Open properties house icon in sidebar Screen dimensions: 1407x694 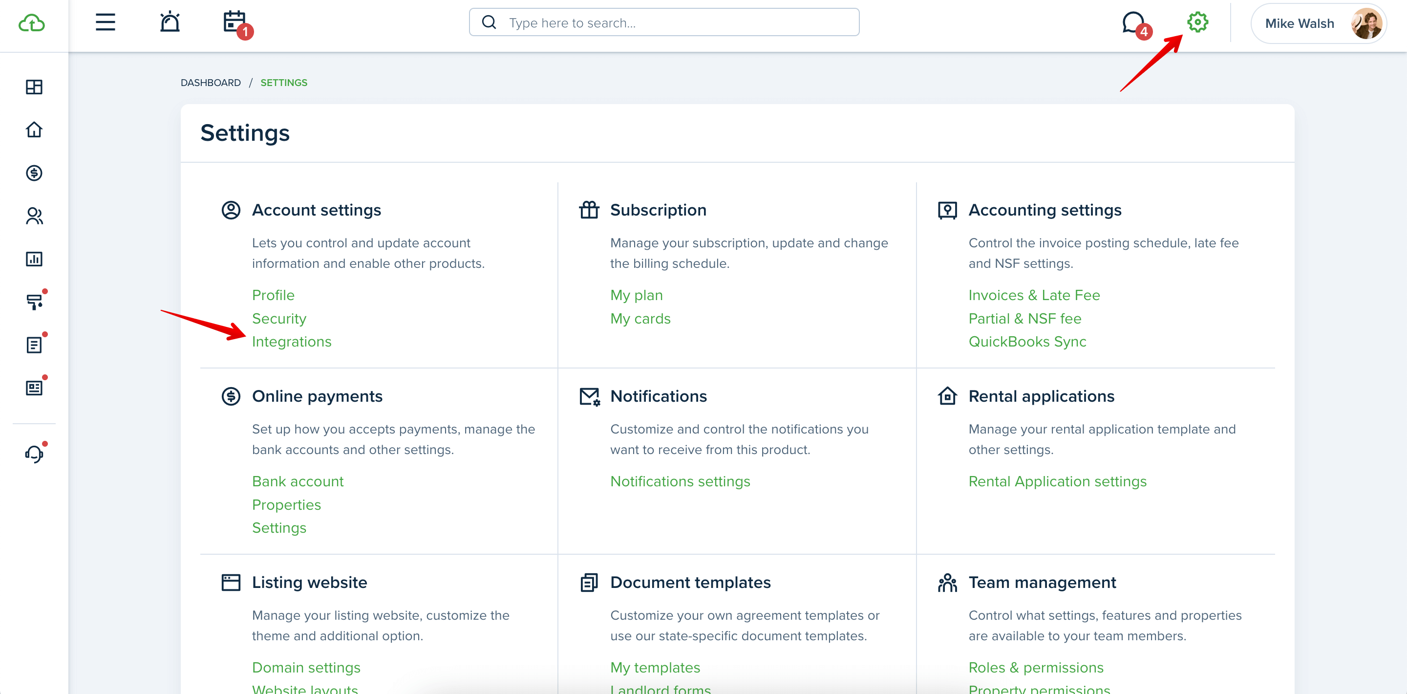[34, 130]
